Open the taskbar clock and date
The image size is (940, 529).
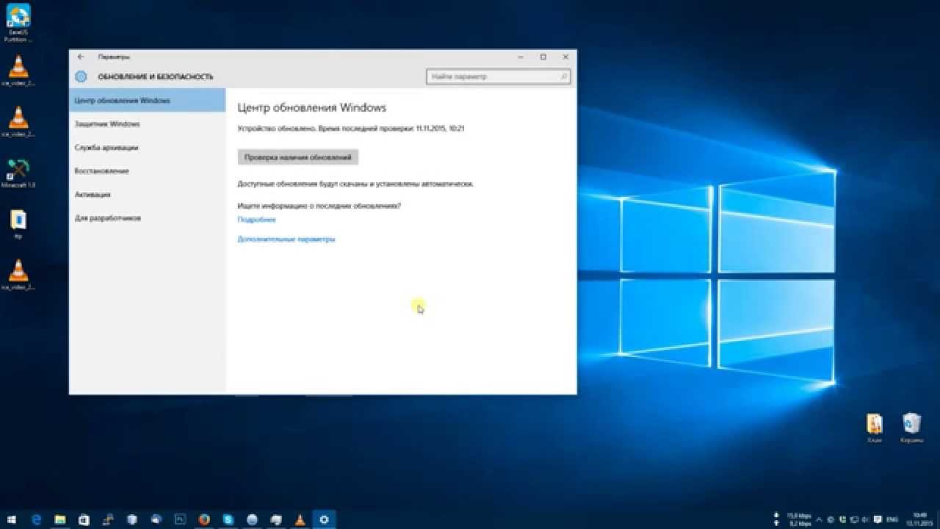tap(919, 519)
